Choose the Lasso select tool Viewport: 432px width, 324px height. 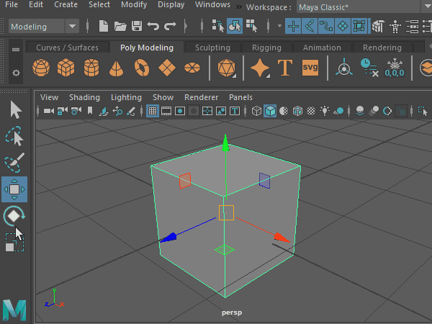(x=14, y=137)
